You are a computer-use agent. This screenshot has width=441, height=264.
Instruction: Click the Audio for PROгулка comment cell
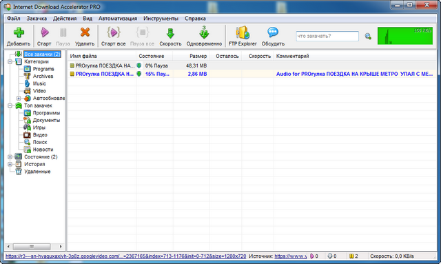tap(354, 74)
